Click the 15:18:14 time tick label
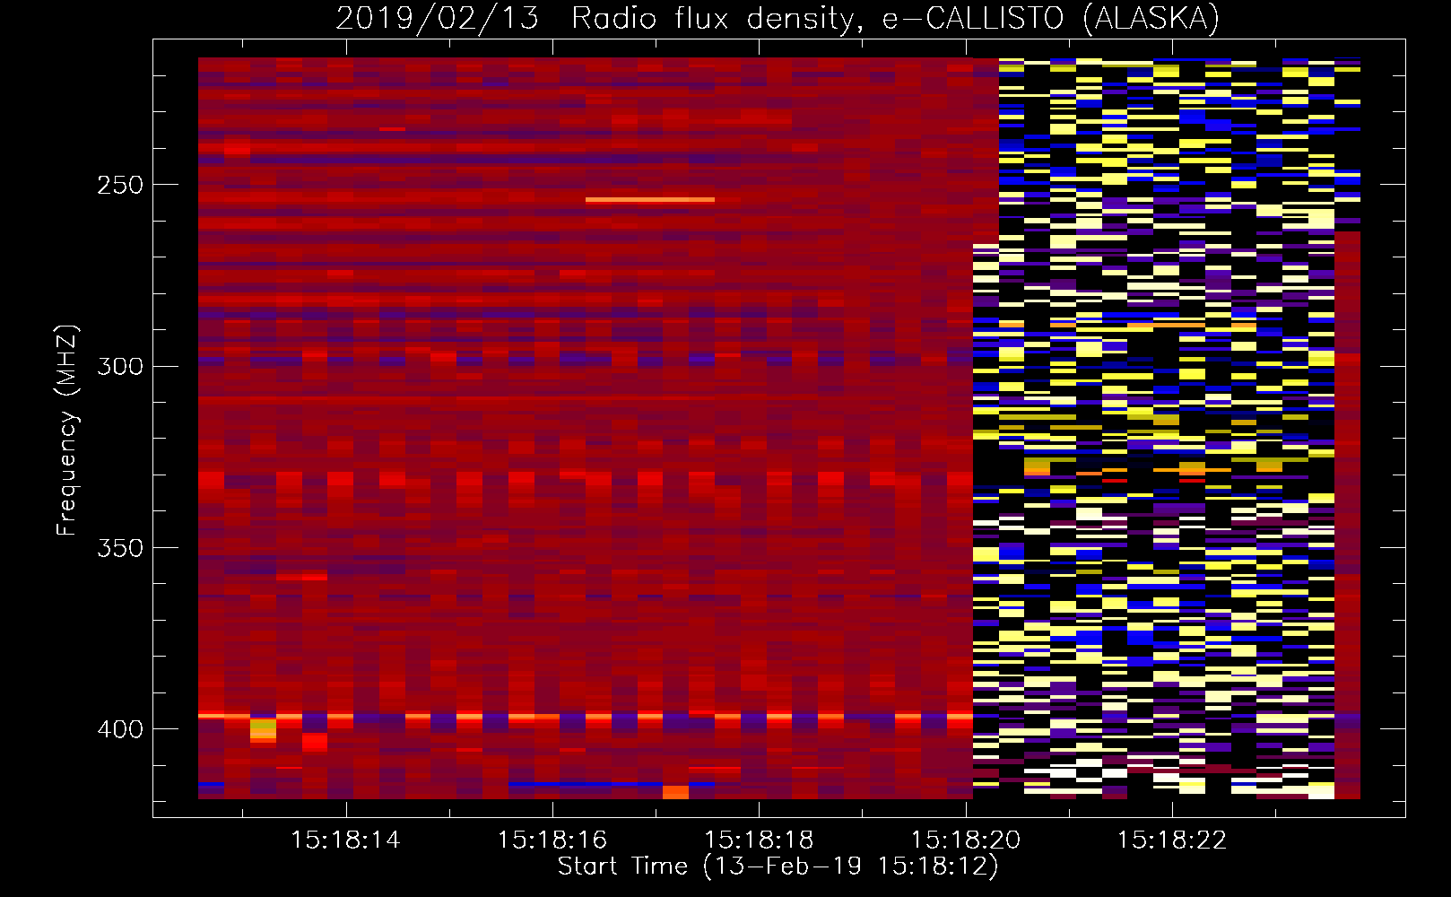This screenshot has width=1451, height=897. (345, 840)
